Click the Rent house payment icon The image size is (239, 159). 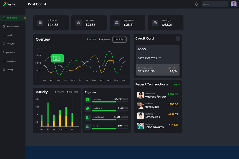tap(88, 118)
